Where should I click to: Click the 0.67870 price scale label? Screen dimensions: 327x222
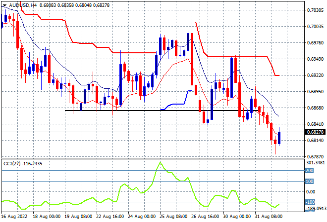[315, 157]
